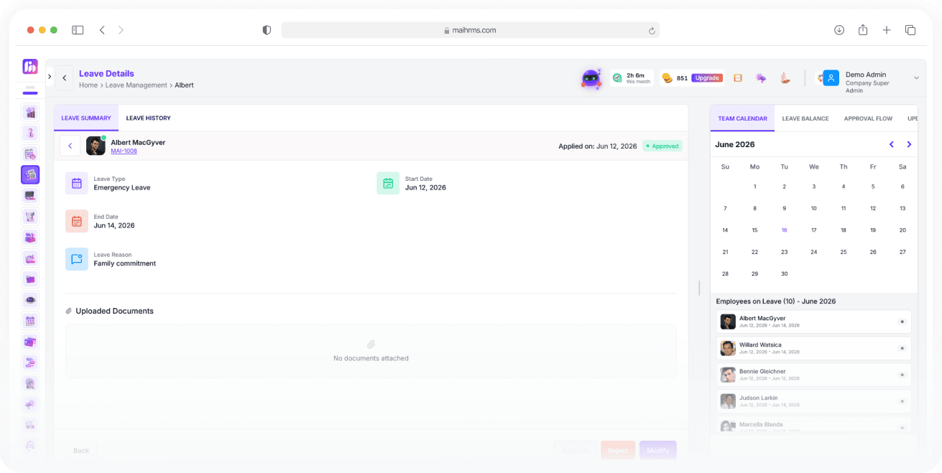Open the Leave Balance tab
Image resolution: width=942 pixels, height=473 pixels.
(x=805, y=118)
